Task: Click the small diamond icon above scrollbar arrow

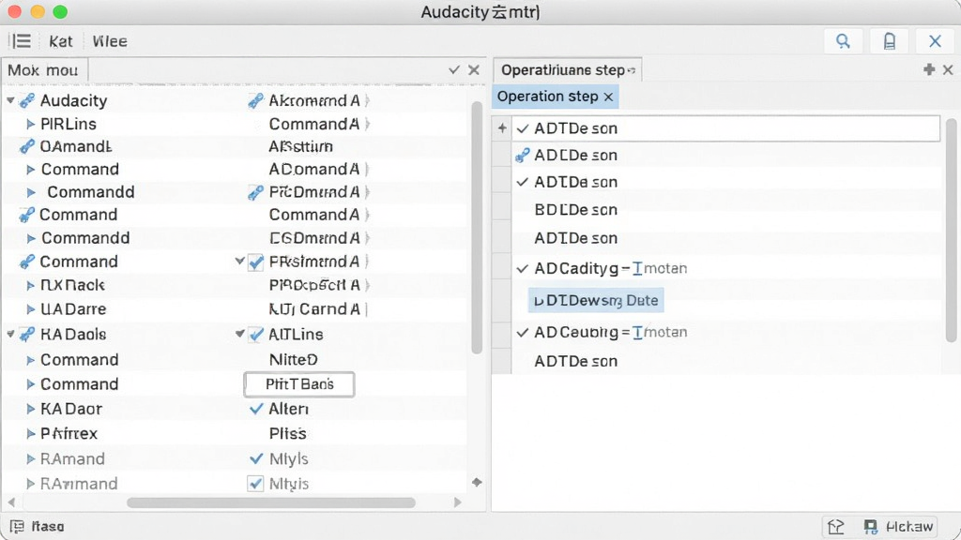Action: tap(477, 483)
